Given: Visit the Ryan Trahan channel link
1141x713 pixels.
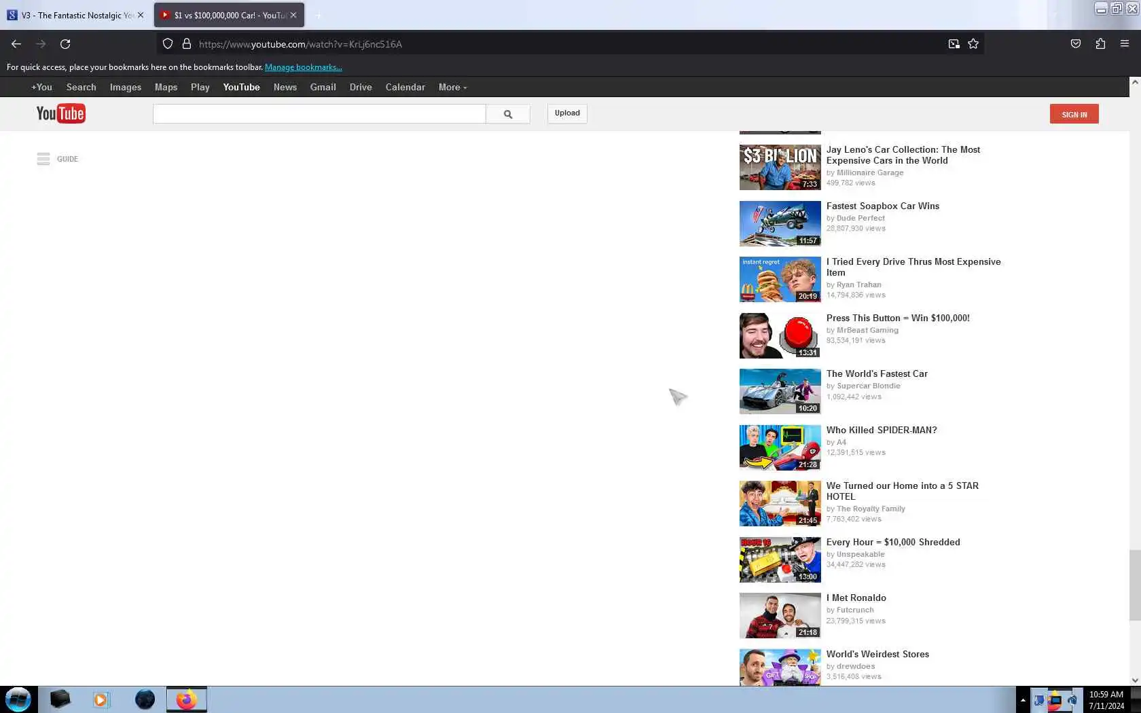Looking at the screenshot, I should point(859,285).
